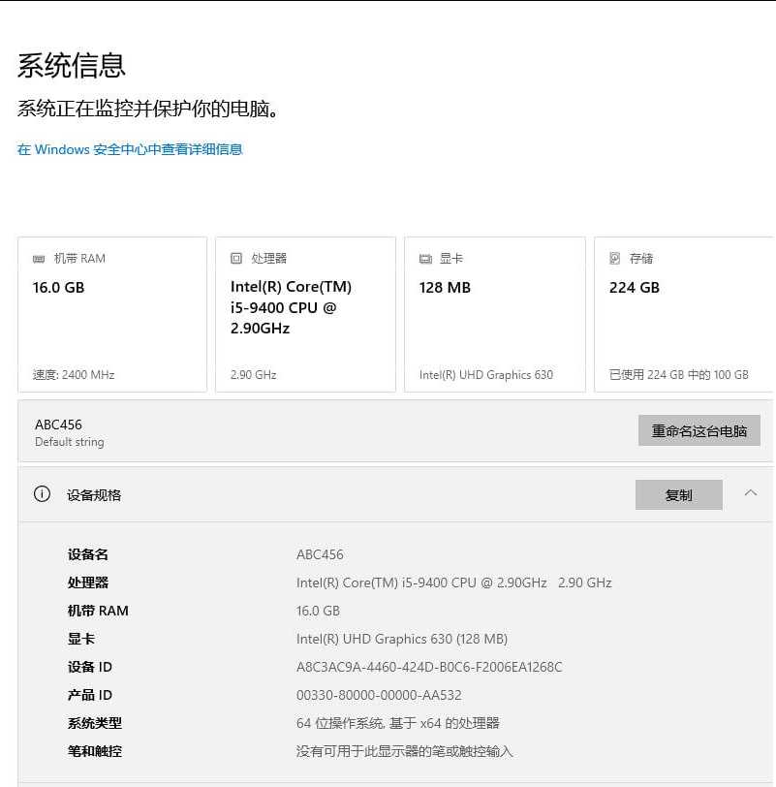Click the 系统正在监控并保护你的电脑 text

(x=148, y=109)
